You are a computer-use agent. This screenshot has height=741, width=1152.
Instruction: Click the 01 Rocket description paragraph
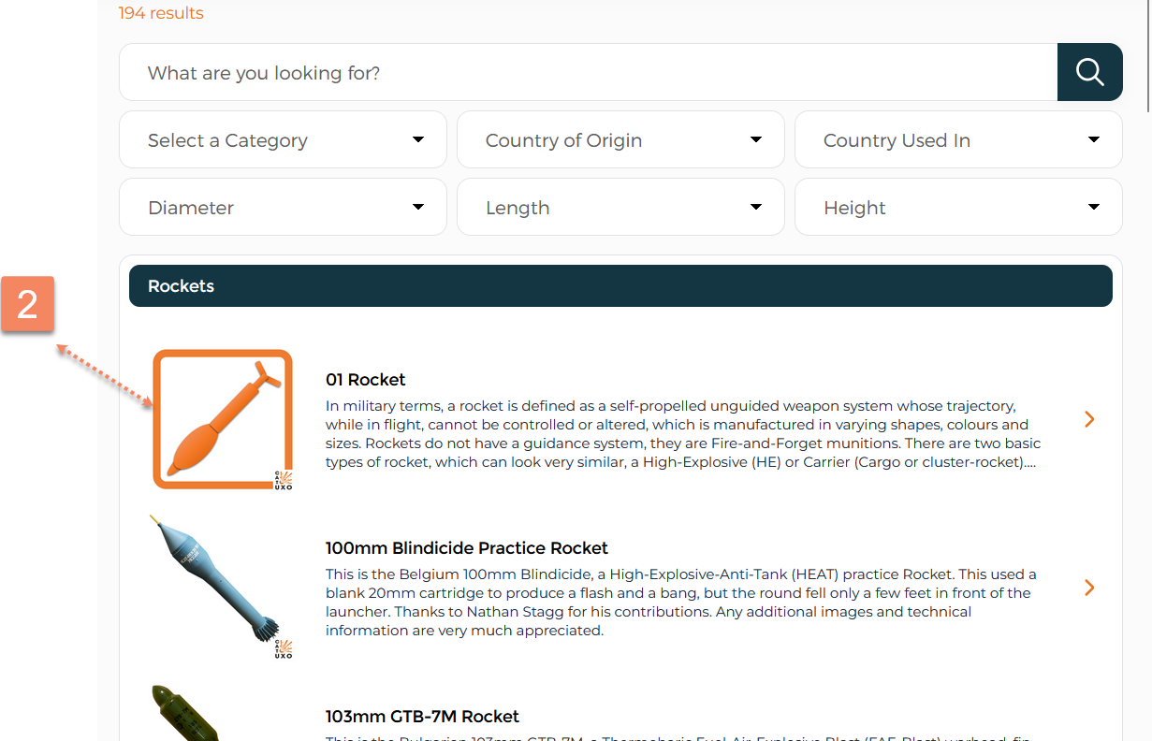683,434
